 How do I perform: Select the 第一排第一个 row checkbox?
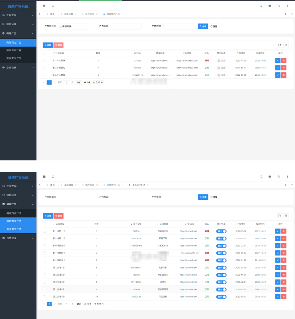pyautogui.click(x=44, y=231)
